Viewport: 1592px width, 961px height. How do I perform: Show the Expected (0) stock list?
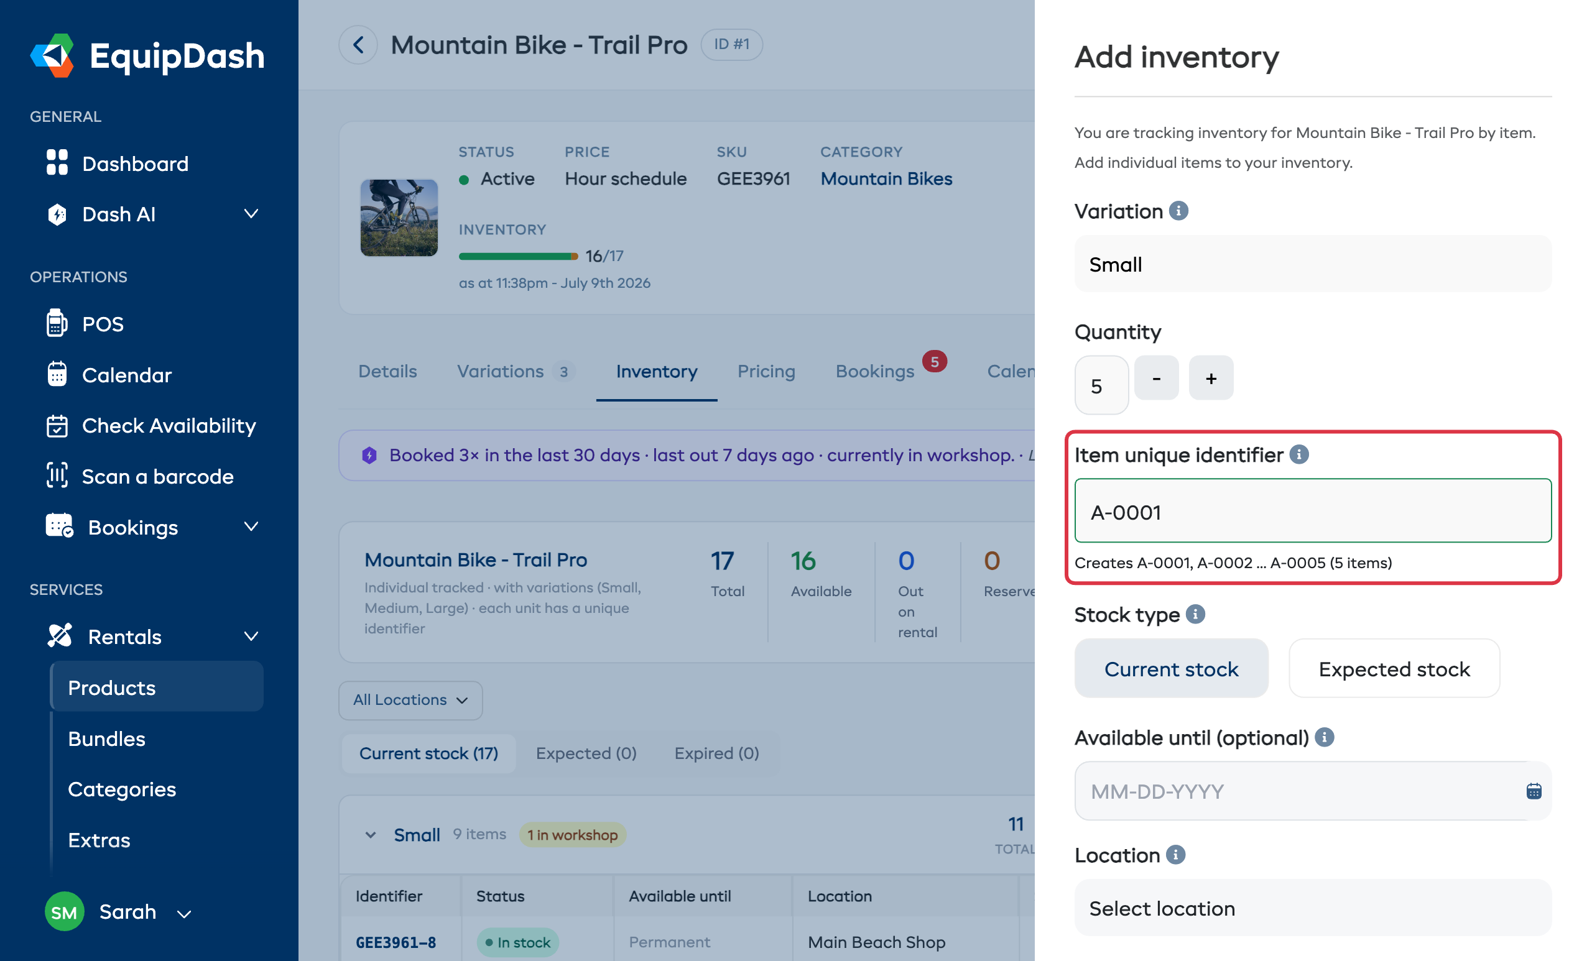click(586, 753)
